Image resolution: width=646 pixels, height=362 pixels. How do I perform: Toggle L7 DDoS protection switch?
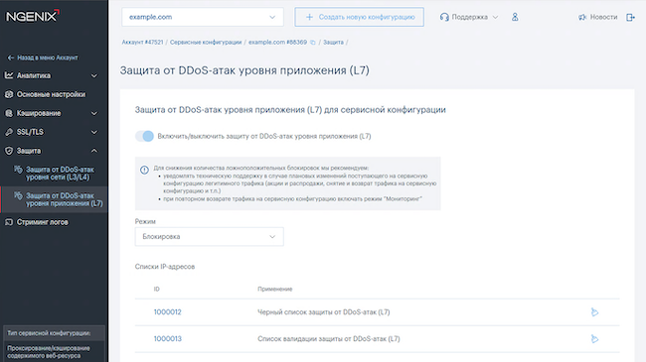[145, 136]
